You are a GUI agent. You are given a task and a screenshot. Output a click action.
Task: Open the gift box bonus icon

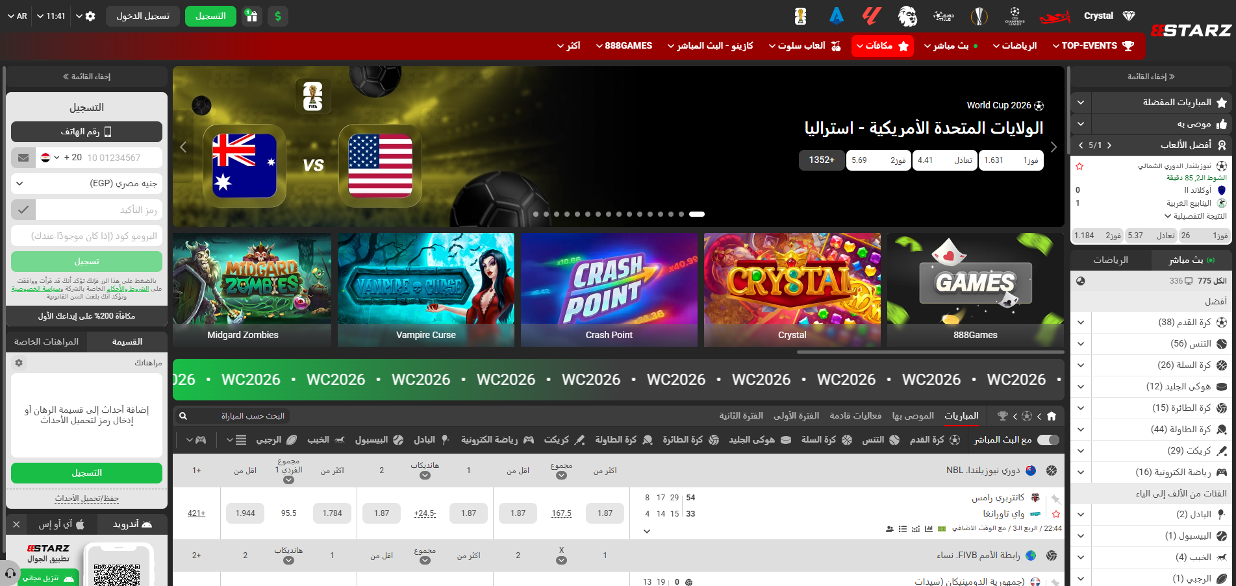click(x=252, y=16)
